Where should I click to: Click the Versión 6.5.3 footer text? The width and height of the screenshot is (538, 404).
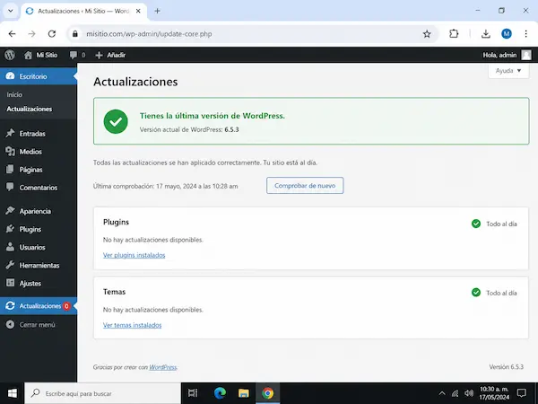506,367
